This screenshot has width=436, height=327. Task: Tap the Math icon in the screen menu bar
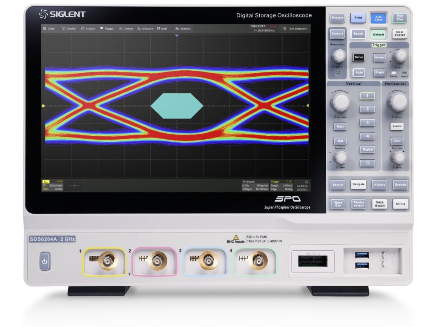tap(158, 29)
